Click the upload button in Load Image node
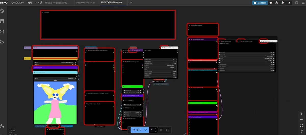Screen dimensions: 306x135 point(55,80)
